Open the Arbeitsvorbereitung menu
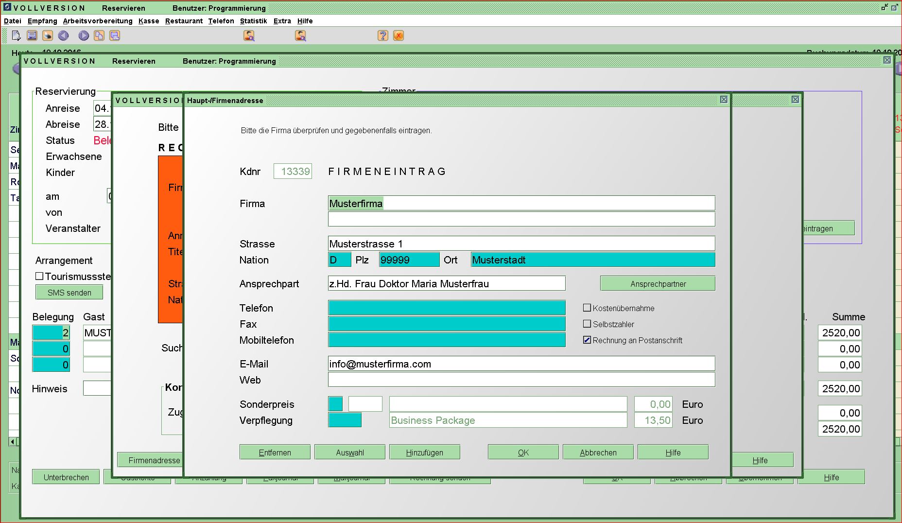 click(98, 21)
